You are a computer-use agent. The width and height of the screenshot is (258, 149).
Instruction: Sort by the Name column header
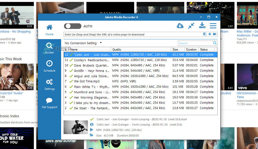[x=90, y=49]
